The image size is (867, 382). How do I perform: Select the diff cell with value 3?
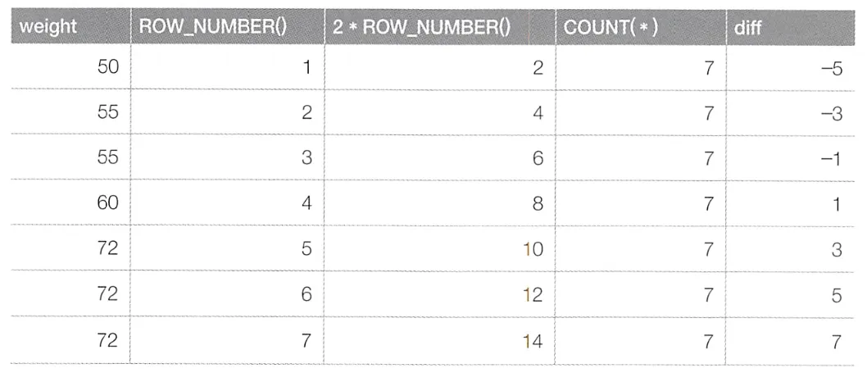tap(791, 248)
